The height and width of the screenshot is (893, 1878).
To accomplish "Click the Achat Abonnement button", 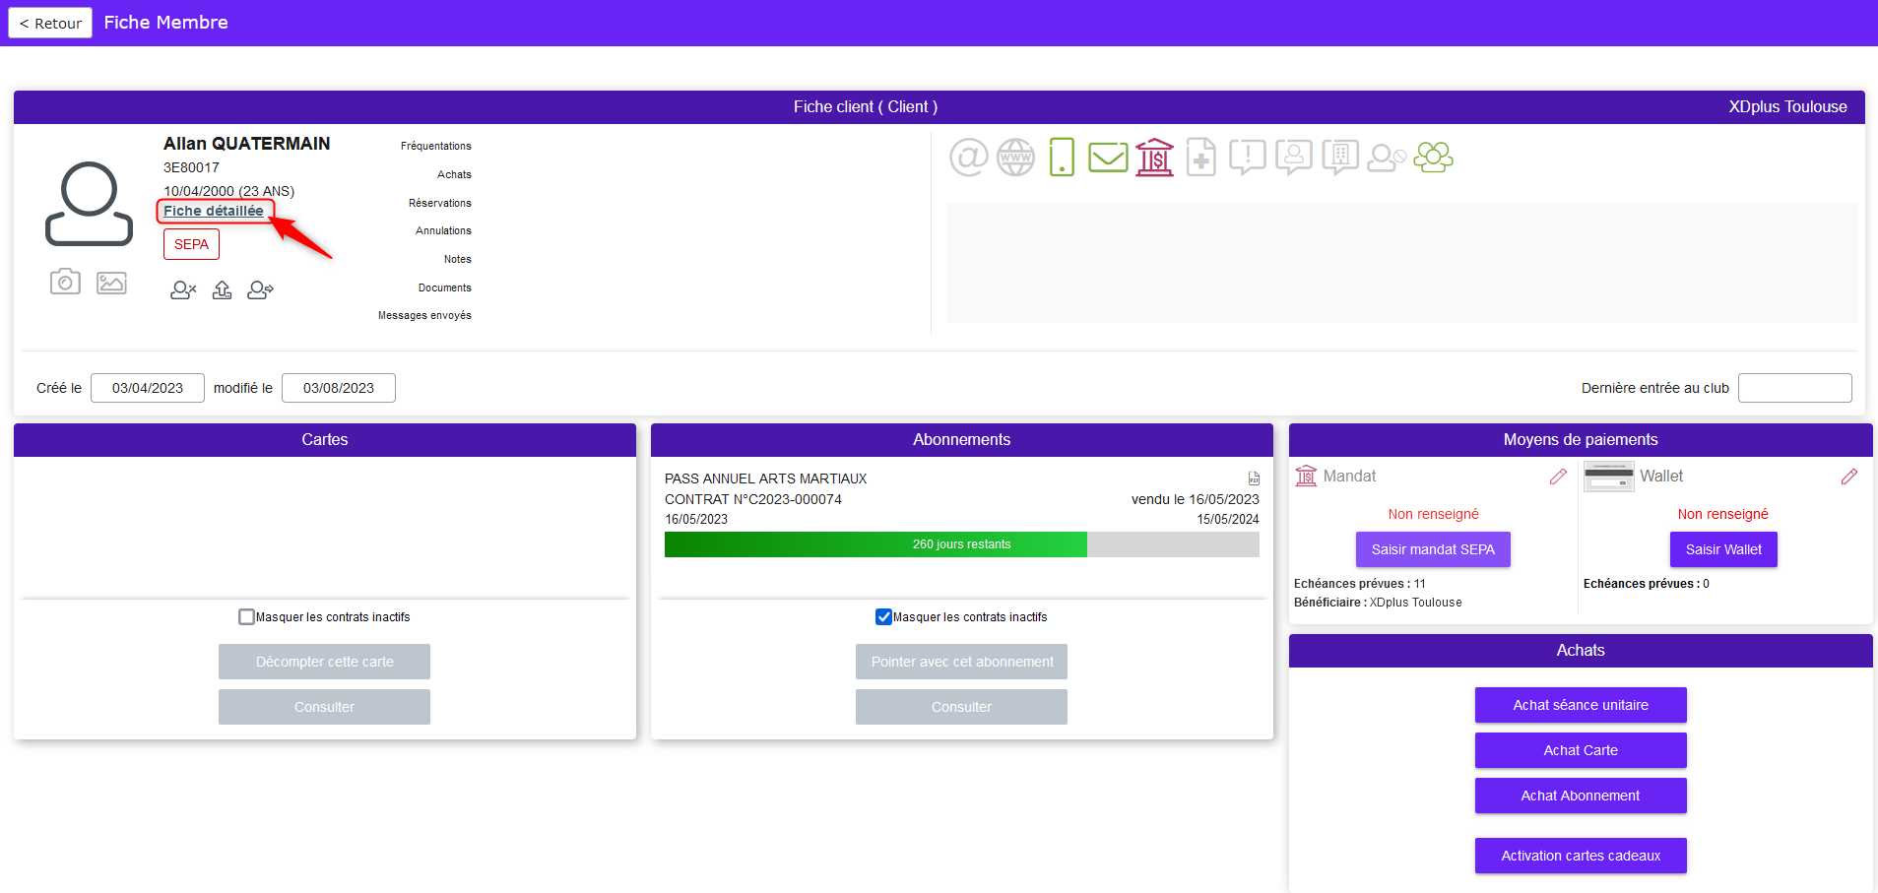I will [x=1581, y=796].
